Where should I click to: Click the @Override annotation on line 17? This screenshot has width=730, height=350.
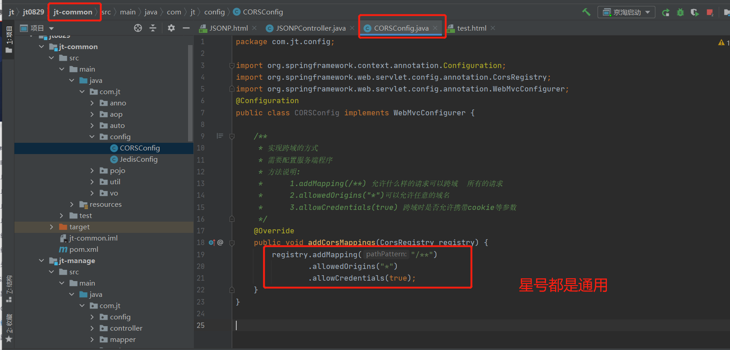pyautogui.click(x=274, y=231)
